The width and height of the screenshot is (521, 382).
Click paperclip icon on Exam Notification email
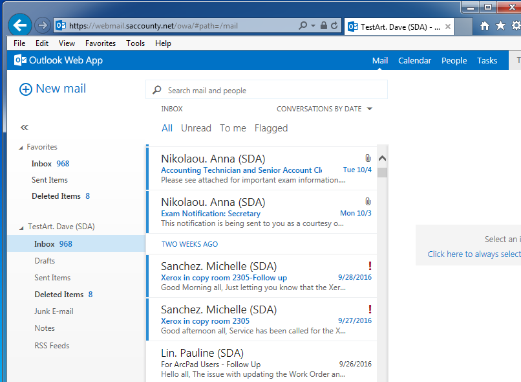click(368, 201)
